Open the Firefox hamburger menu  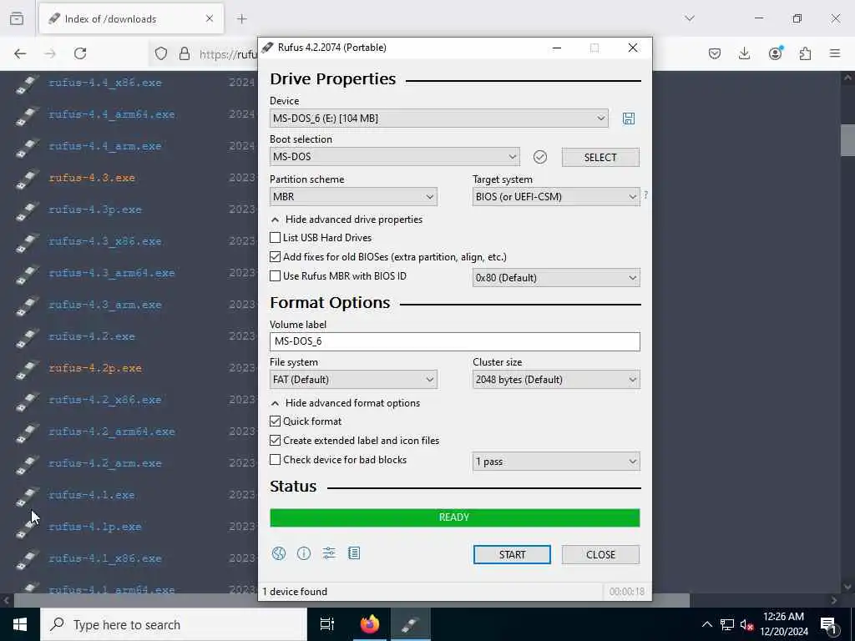click(x=835, y=53)
